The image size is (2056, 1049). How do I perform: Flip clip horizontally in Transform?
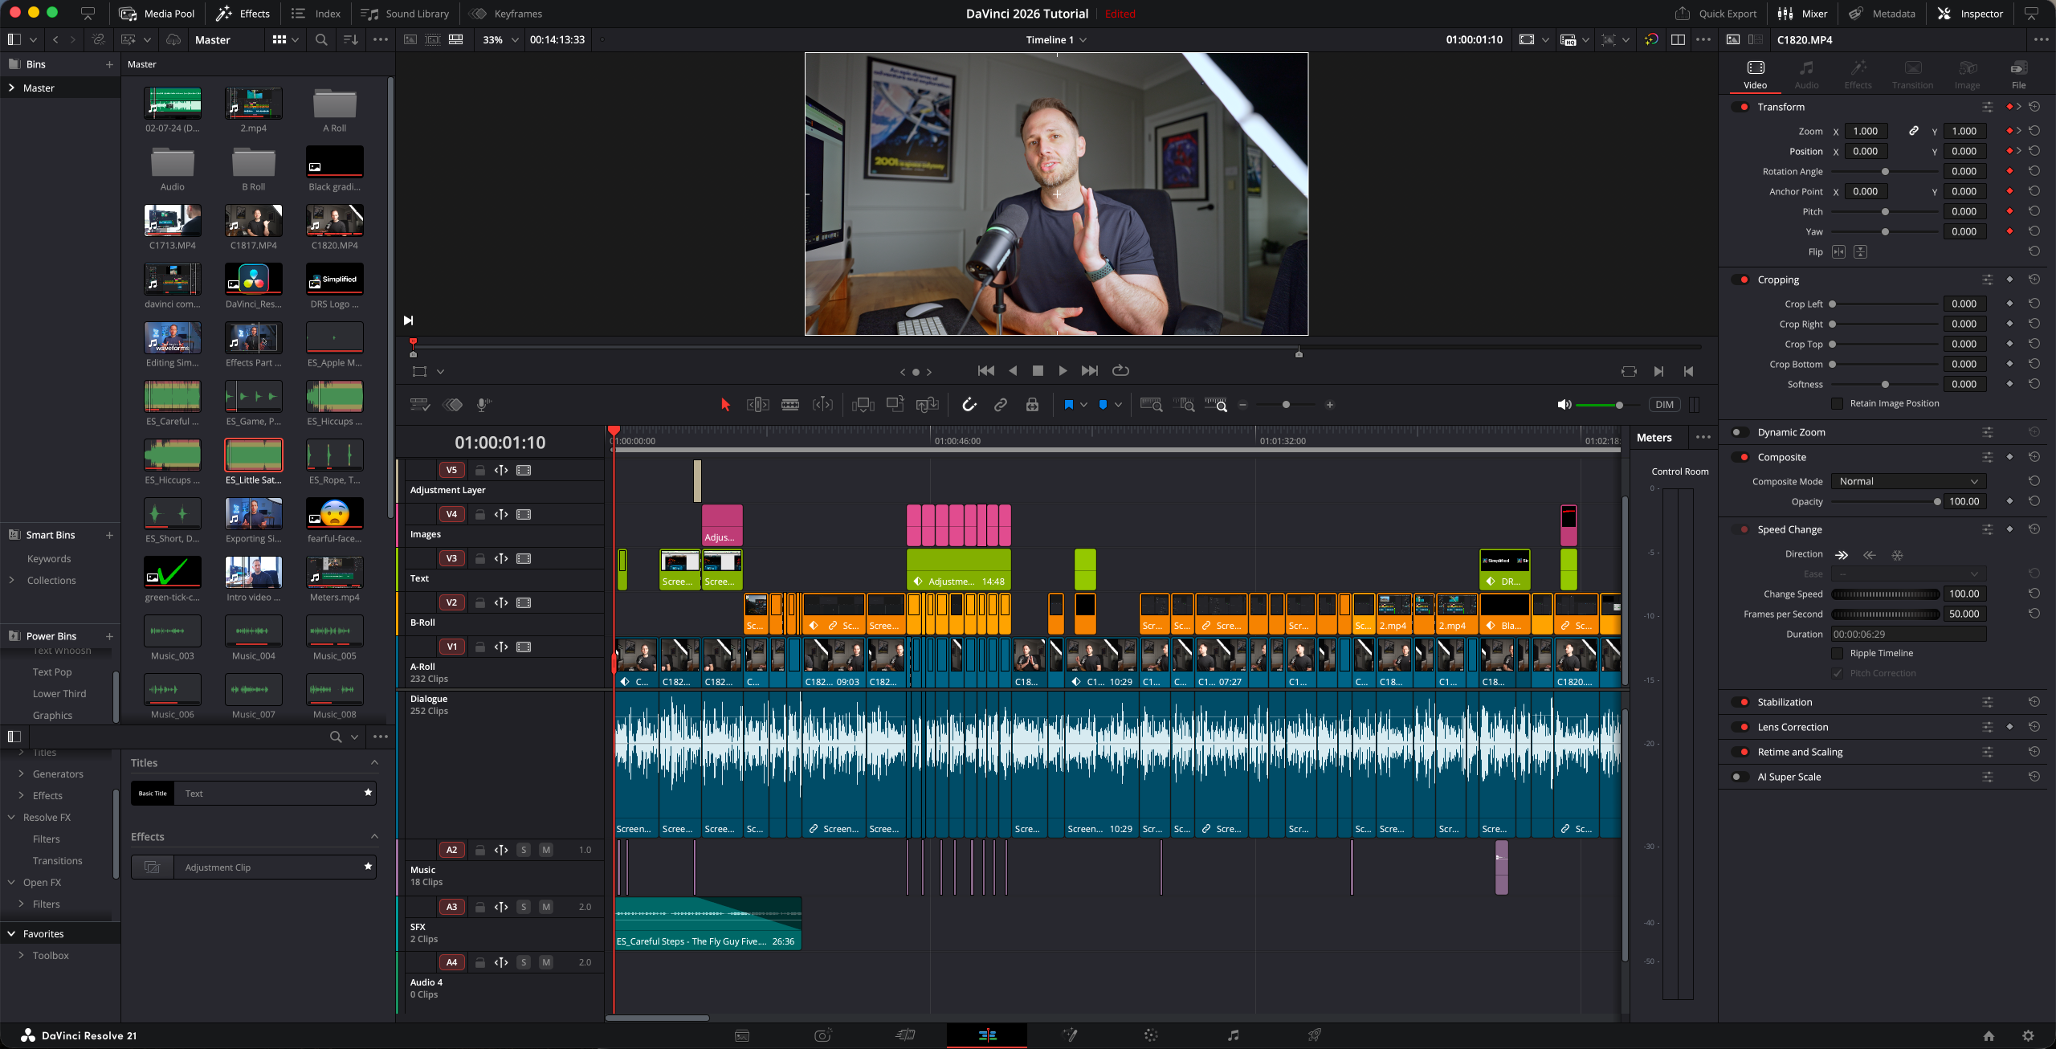tap(1838, 252)
